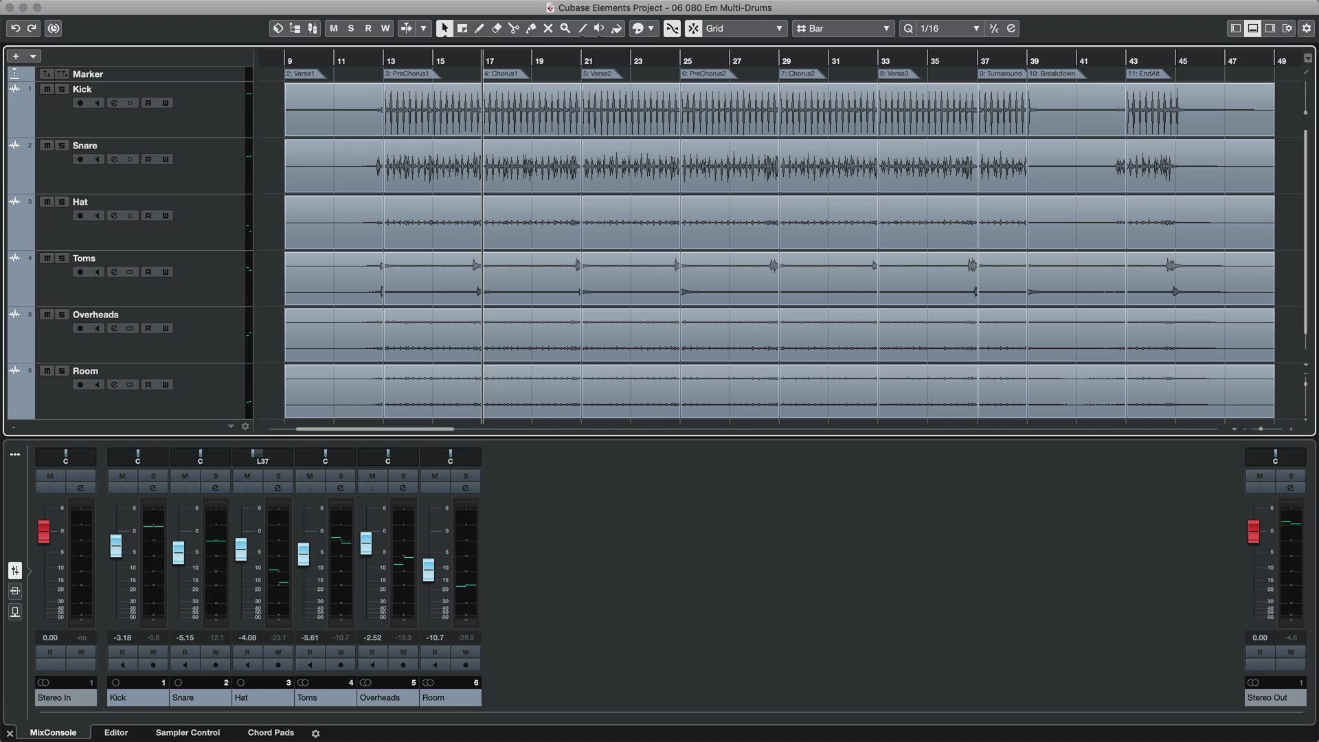
Task: Open the Grid Type Bar dropdown
Action: pos(842,28)
